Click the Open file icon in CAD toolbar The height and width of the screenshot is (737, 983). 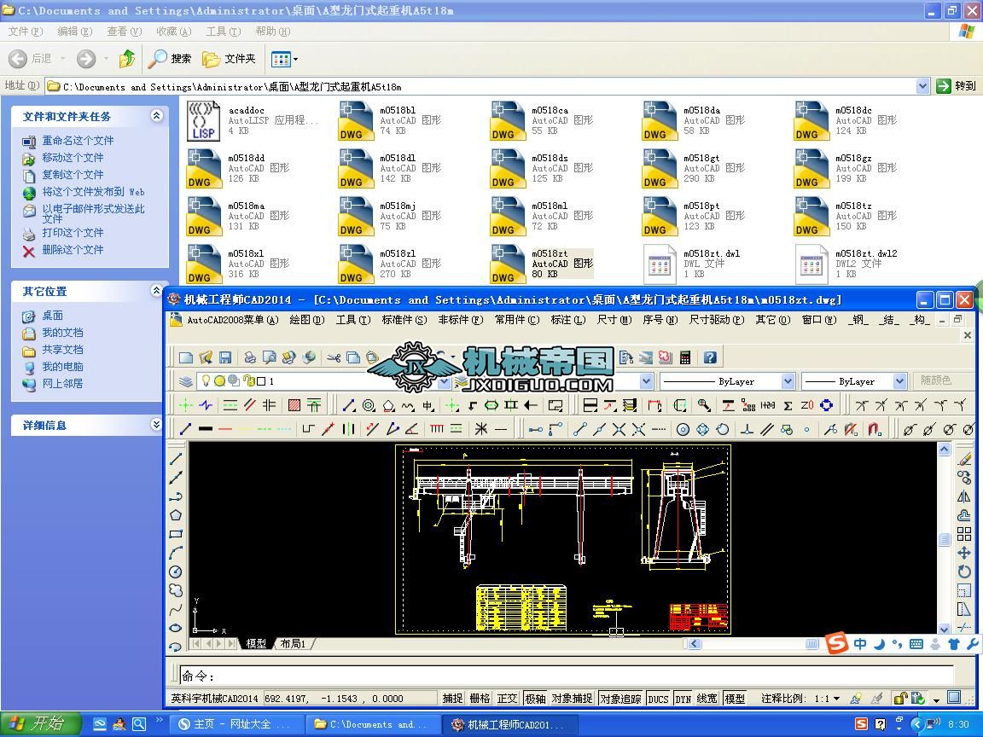pos(206,358)
